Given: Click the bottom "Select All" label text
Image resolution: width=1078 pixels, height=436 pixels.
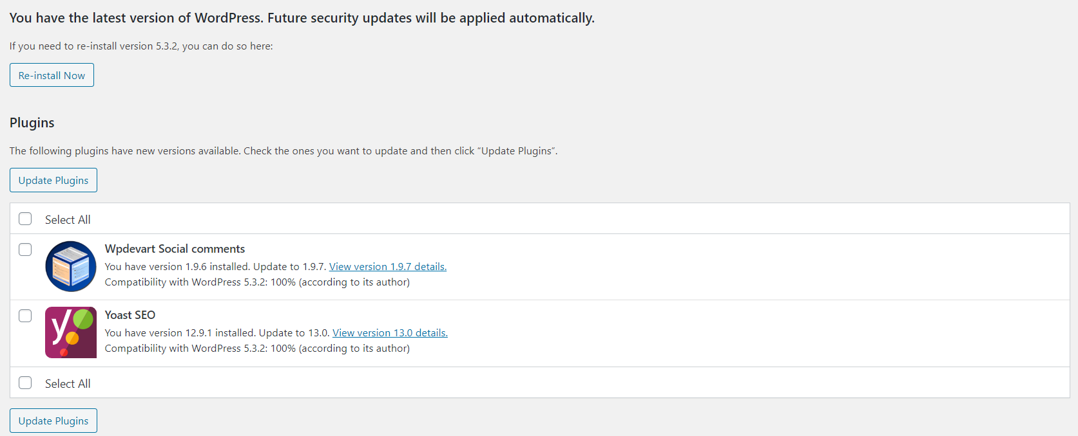Looking at the screenshot, I should point(68,384).
